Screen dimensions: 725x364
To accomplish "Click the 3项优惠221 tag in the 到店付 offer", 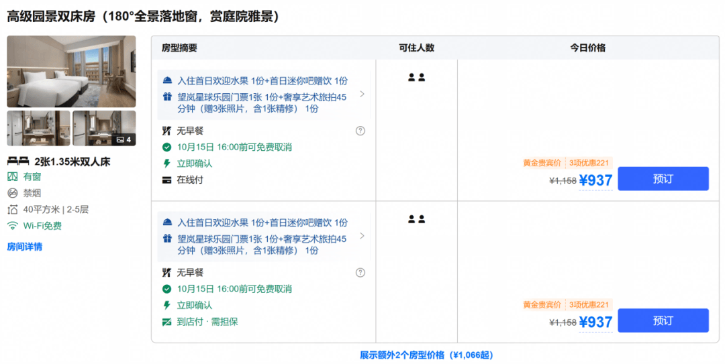I will point(589,305).
